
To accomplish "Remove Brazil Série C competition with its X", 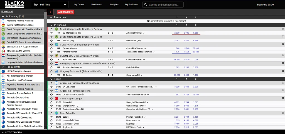I will (x=283, y=37).
